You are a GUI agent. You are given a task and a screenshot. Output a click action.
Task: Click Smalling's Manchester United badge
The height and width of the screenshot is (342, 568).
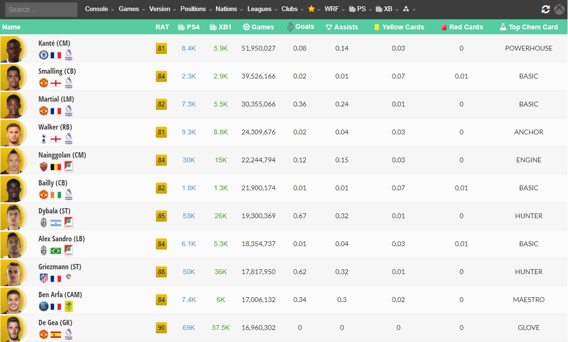43,83
